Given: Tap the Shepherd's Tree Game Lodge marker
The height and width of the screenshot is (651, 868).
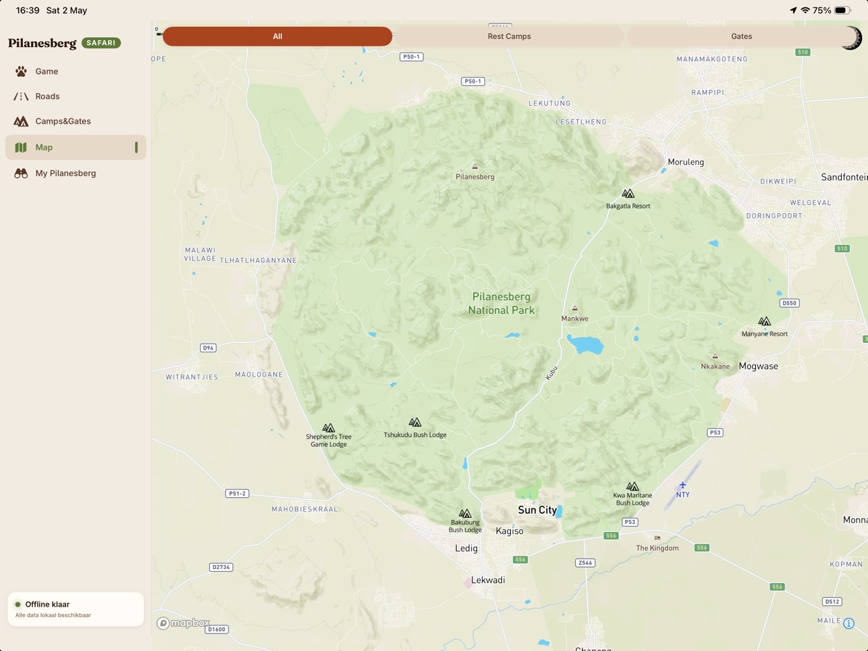Looking at the screenshot, I should pyautogui.click(x=328, y=428).
